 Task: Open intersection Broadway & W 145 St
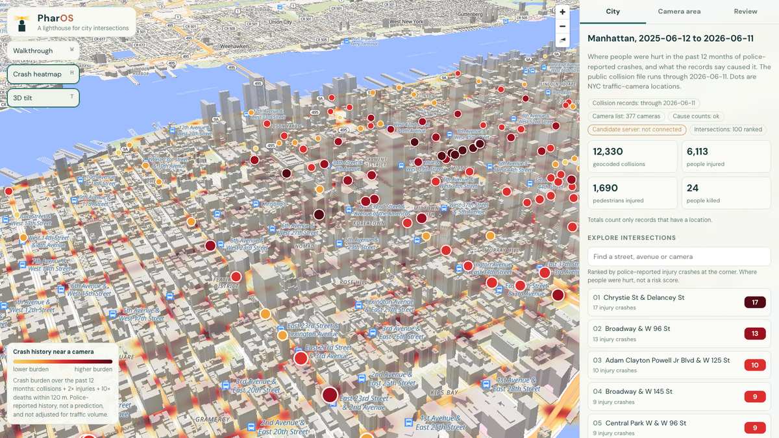(679, 396)
